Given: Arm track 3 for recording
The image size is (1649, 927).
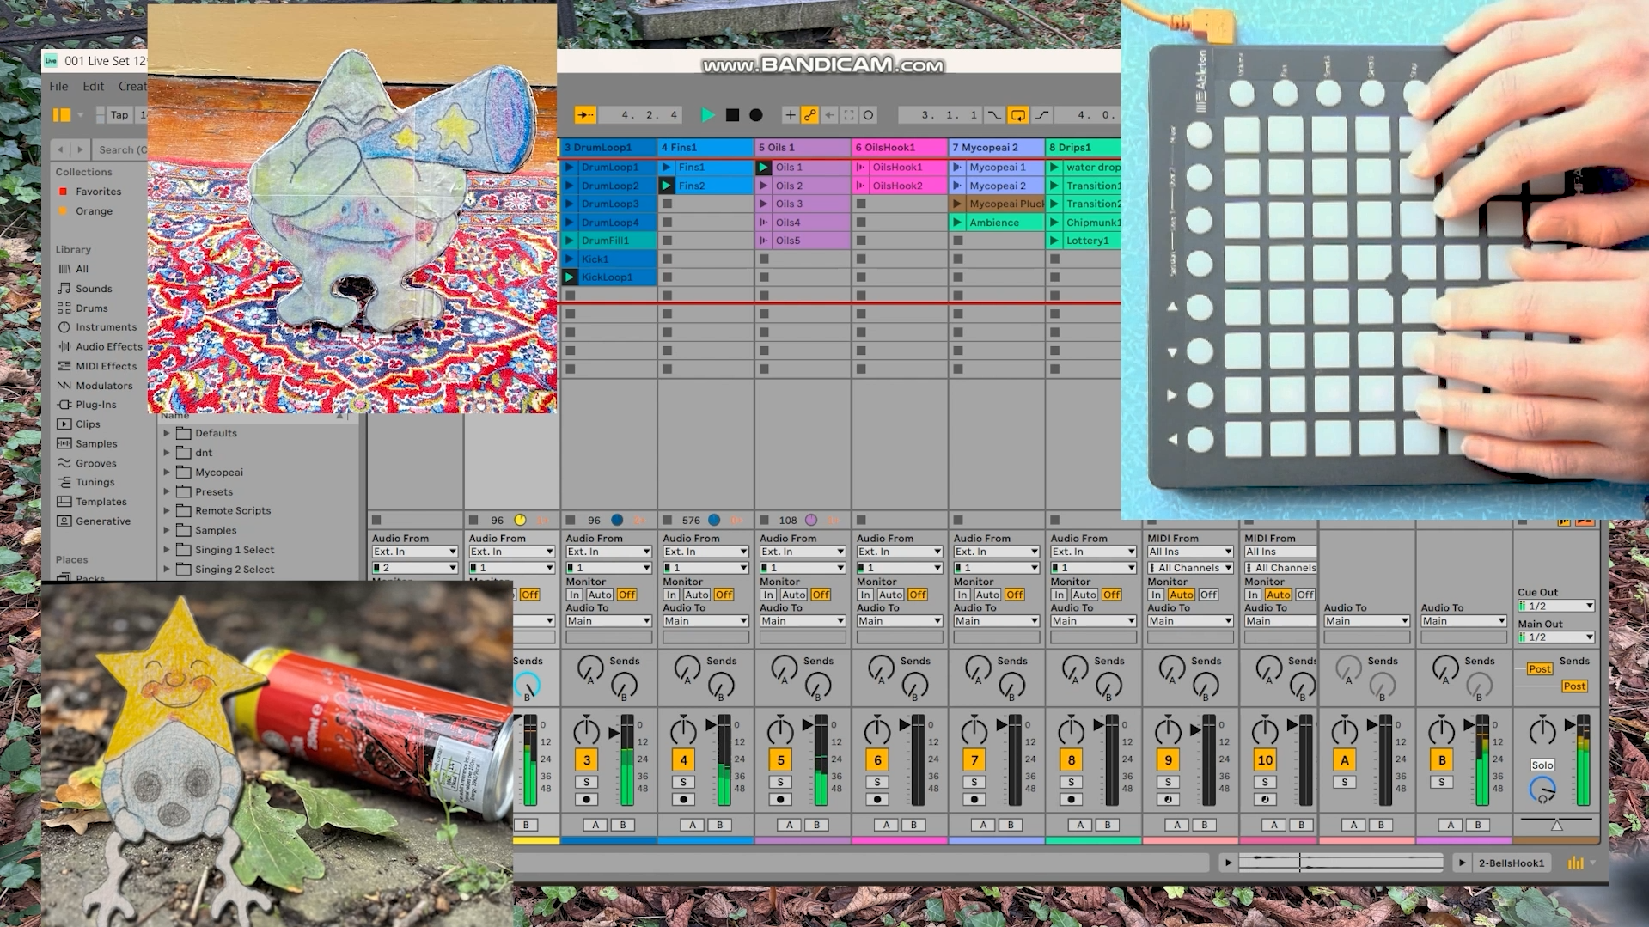Looking at the screenshot, I should (587, 800).
